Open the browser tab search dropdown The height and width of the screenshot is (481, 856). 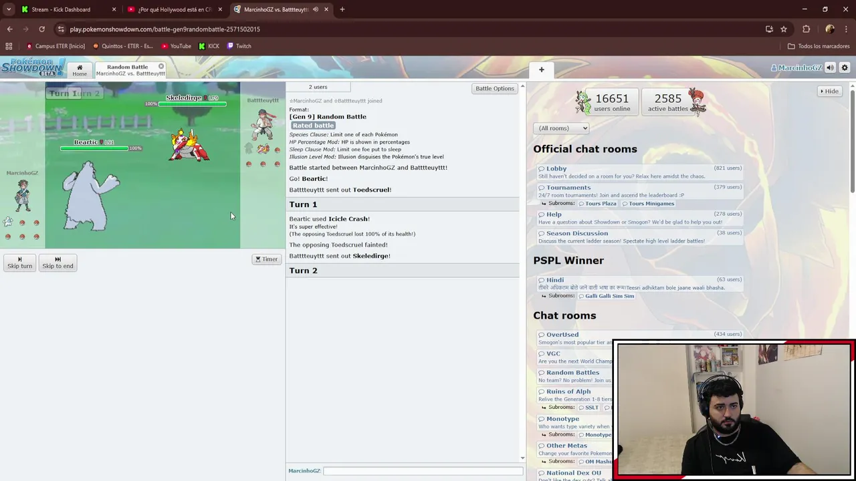point(9,9)
